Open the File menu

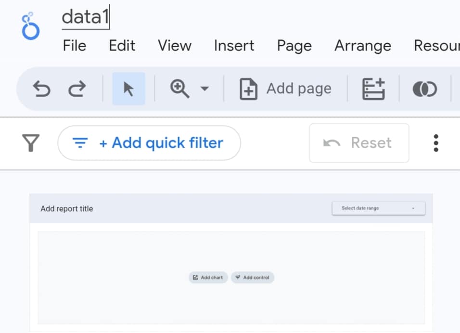(x=75, y=46)
